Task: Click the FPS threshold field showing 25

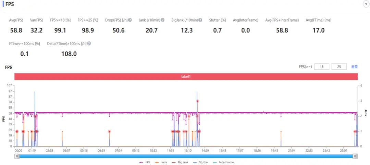Action: click(x=339, y=67)
